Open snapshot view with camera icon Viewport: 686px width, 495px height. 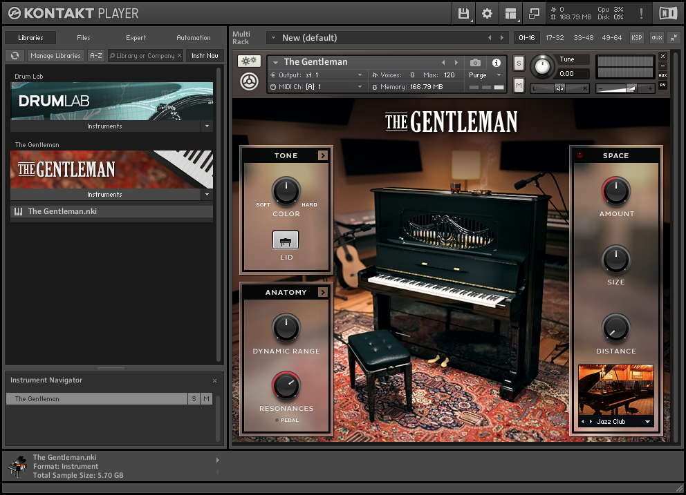click(x=475, y=62)
